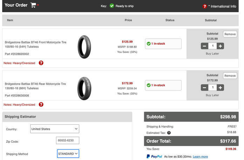Click the You Save $149.36 amount
The image size is (244, 160).
(231, 149)
